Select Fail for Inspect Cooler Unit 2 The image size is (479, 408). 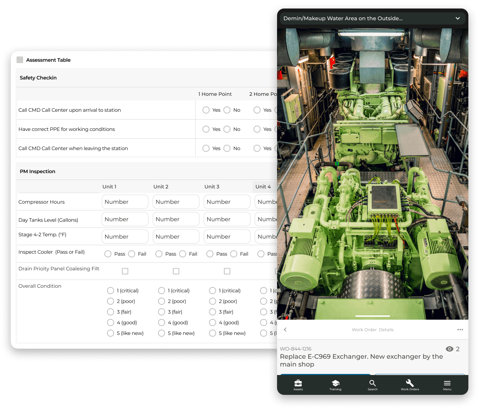click(183, 254)
